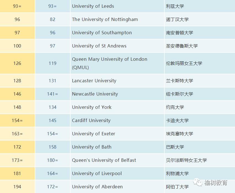Select rank 134 in the York row
This screenshot has height=193, width=235.
(52, 107)
